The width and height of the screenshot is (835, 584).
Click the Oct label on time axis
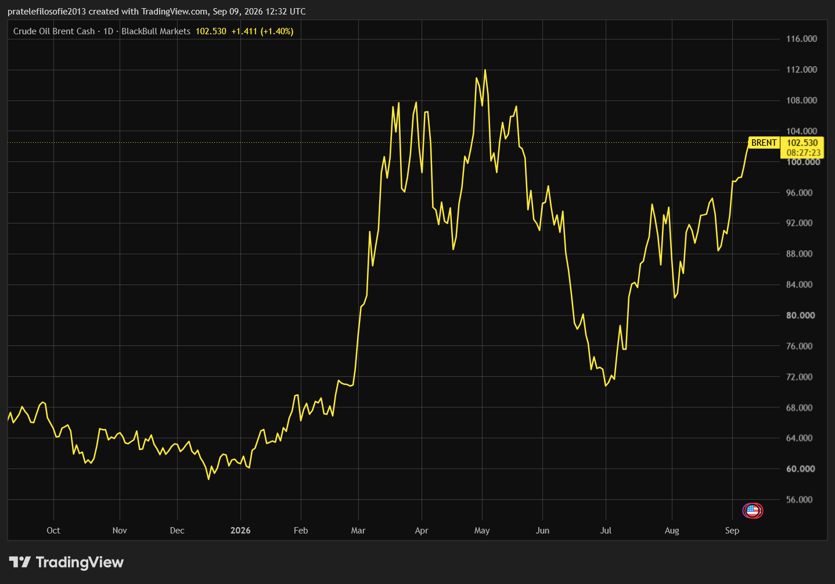tap(53, 531)
